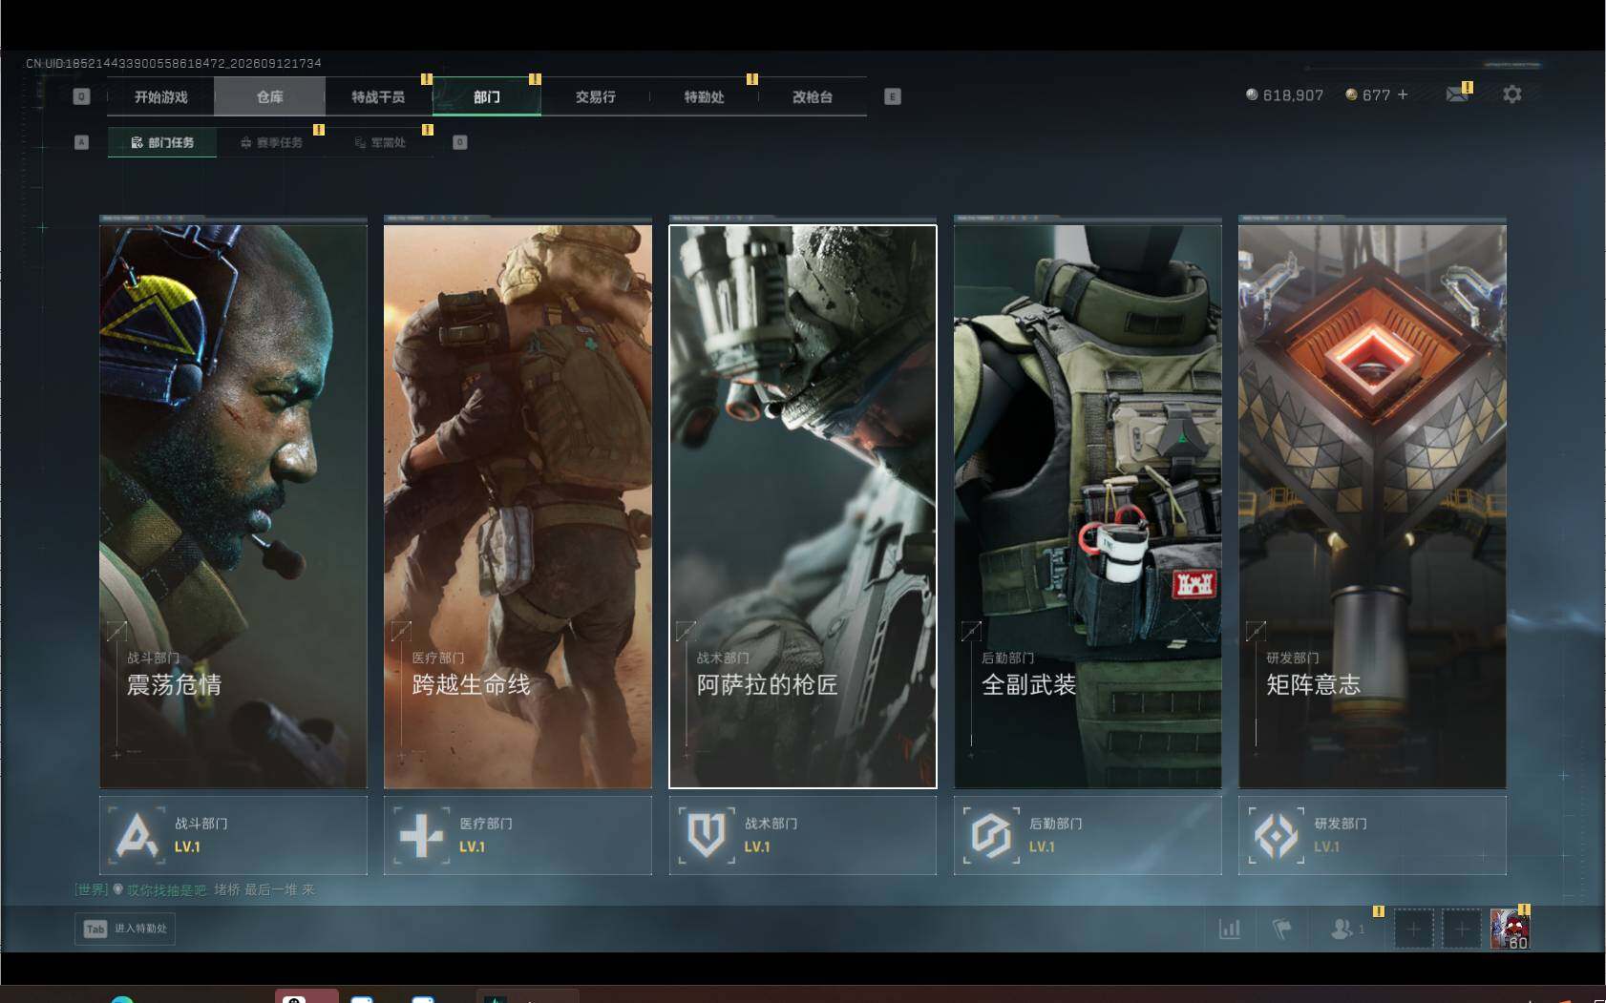Click the 战术部门 shield emblem
This screenshot has width=1606, height=1003.
707,835
